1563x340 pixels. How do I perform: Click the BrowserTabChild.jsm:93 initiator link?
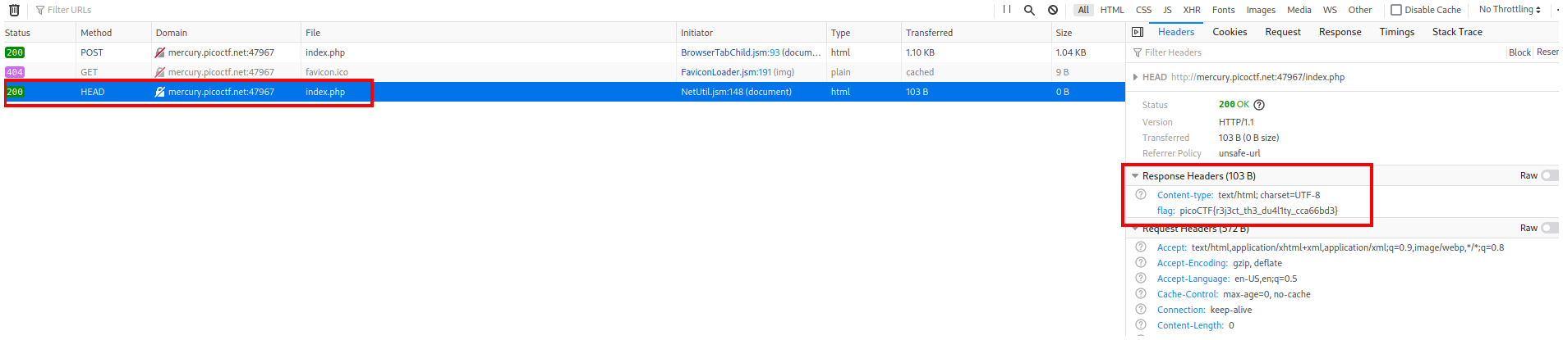(730, 52)
